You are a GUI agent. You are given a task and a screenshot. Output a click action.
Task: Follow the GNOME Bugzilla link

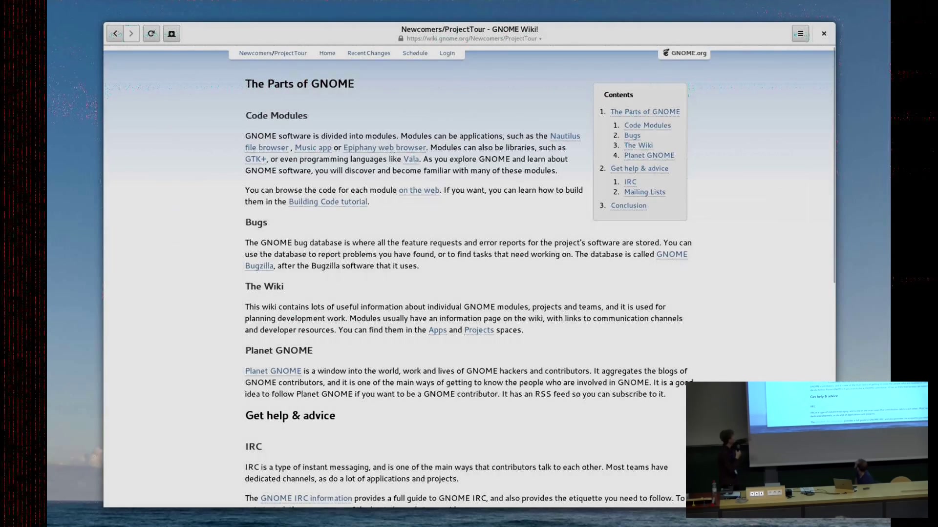[x=672, y=254]
